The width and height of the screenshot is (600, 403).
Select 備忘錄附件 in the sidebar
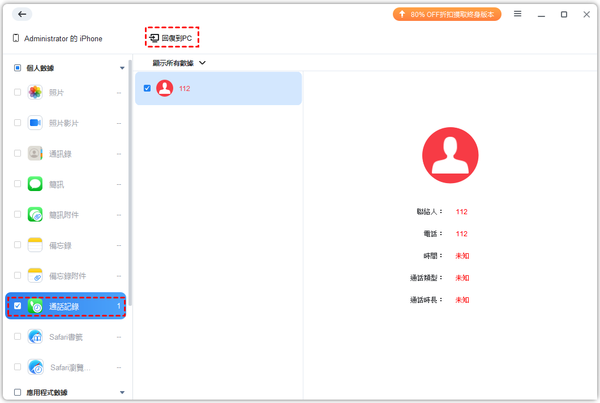(x=67, y=276)
